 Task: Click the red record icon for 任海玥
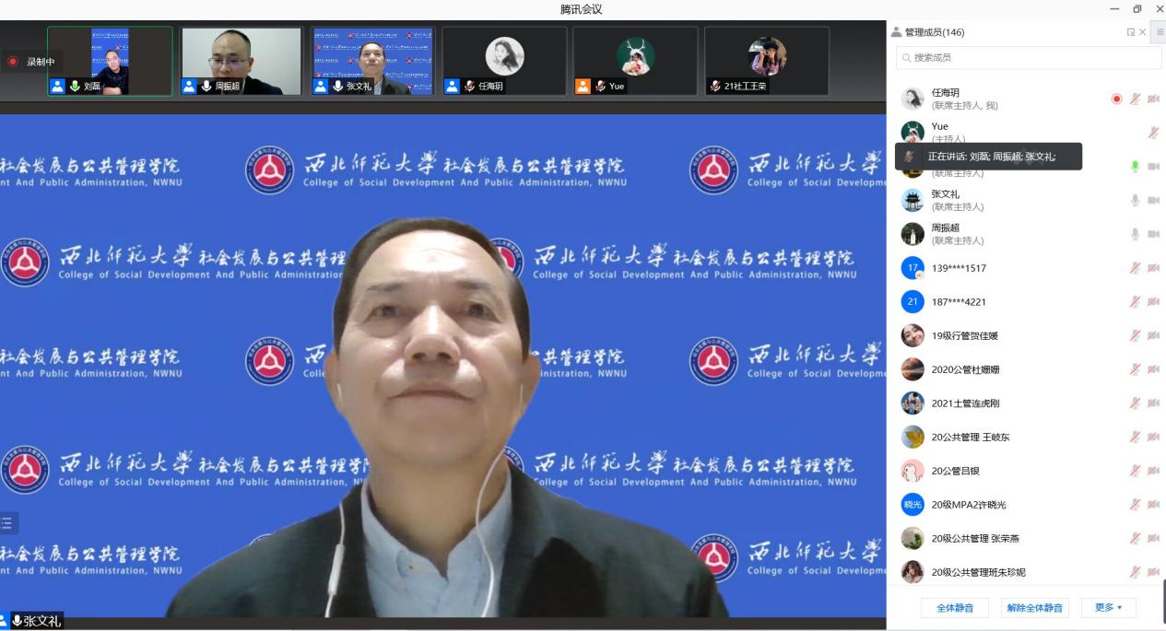point(1116,99)
